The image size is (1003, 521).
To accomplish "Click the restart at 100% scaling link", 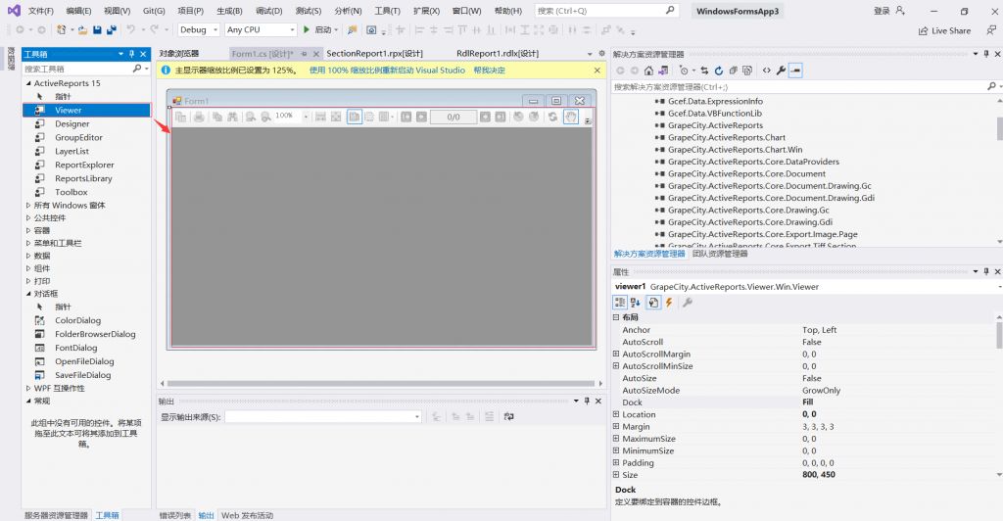I will pyautogui.click(x=387, y=71).
